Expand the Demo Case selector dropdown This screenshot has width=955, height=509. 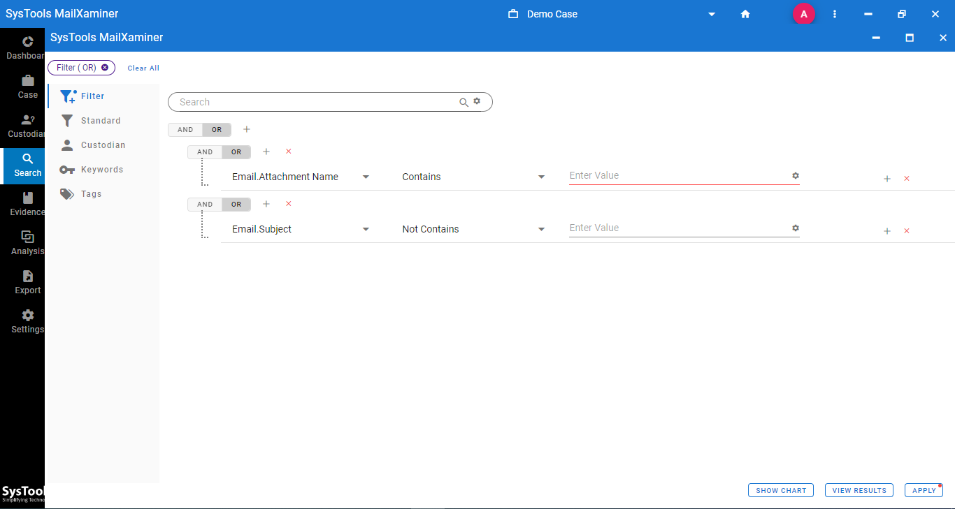[x=712, y=15]
